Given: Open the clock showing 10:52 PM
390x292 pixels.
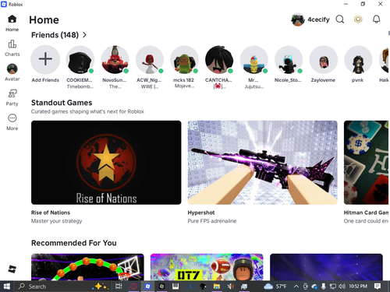Looking at the screenshot, I should (x=358, y=287).
